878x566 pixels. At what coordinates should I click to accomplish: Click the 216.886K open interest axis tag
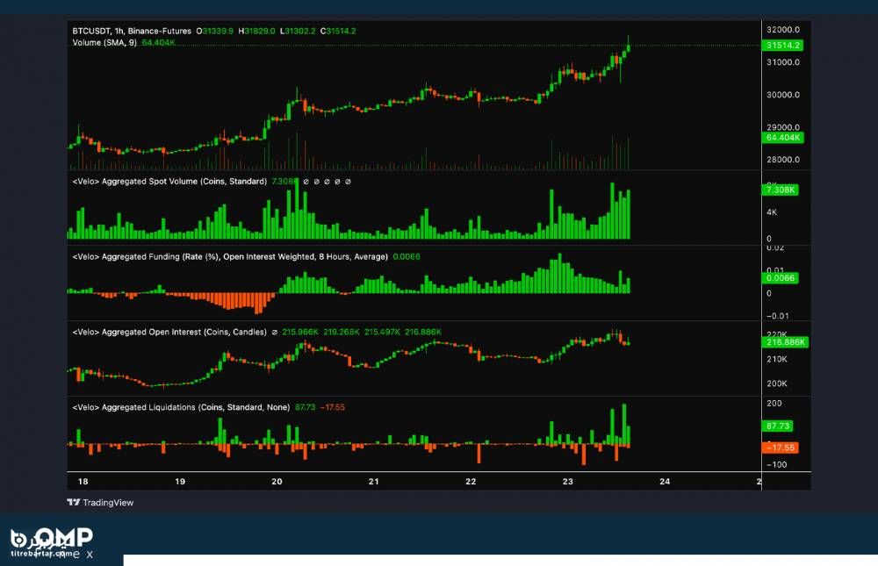point(785,342)
